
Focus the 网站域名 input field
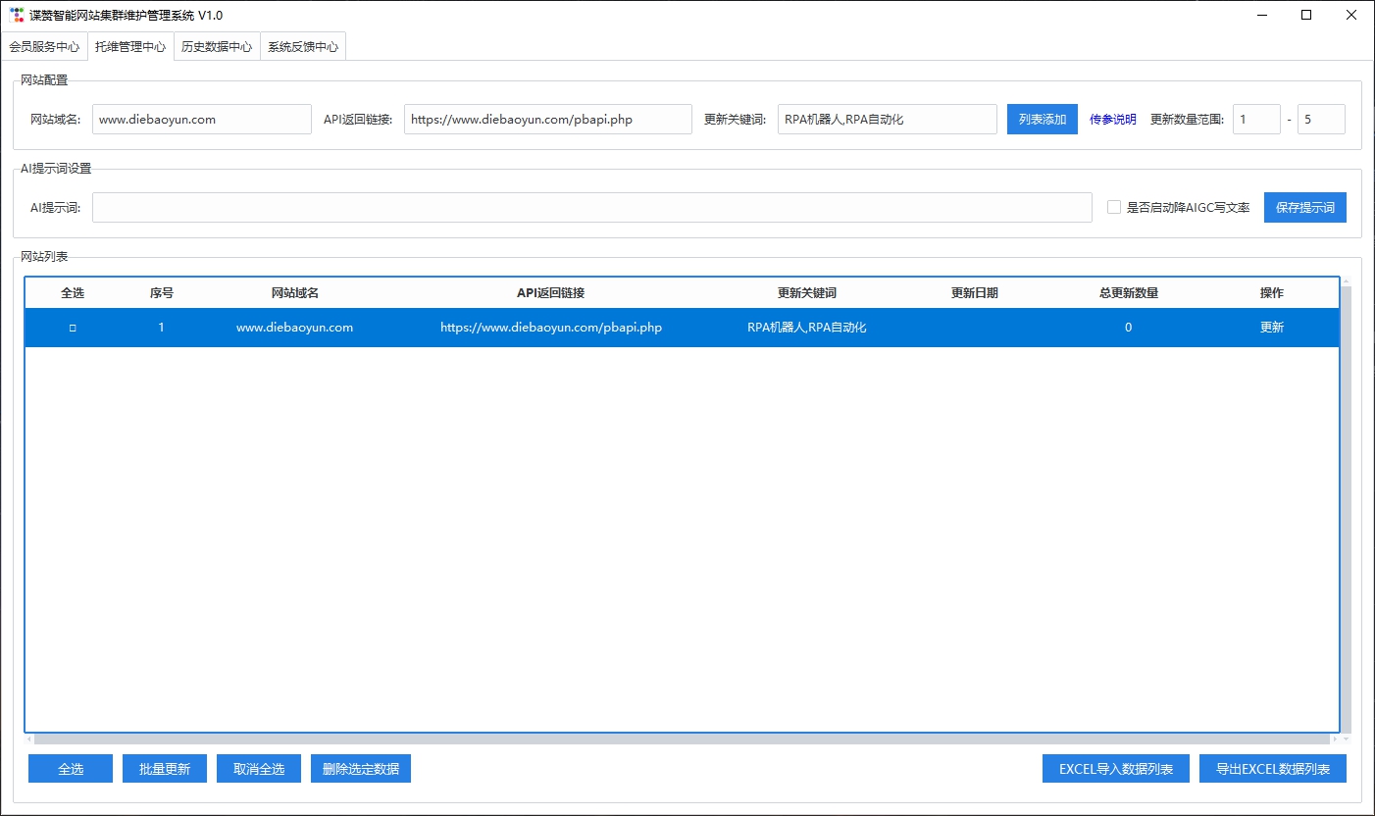(x=202, y=120)
